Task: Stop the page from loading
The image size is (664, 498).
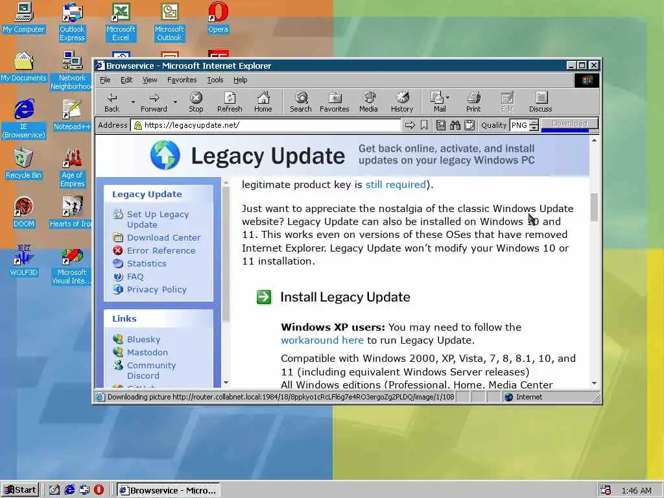Action: click(196, 102)
